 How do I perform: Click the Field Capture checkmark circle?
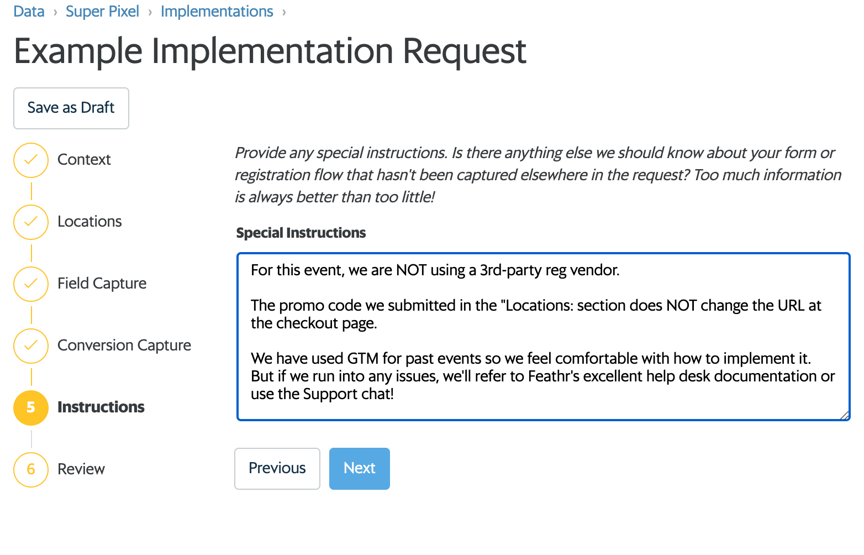pyautogui.click(x=31, y=284)
